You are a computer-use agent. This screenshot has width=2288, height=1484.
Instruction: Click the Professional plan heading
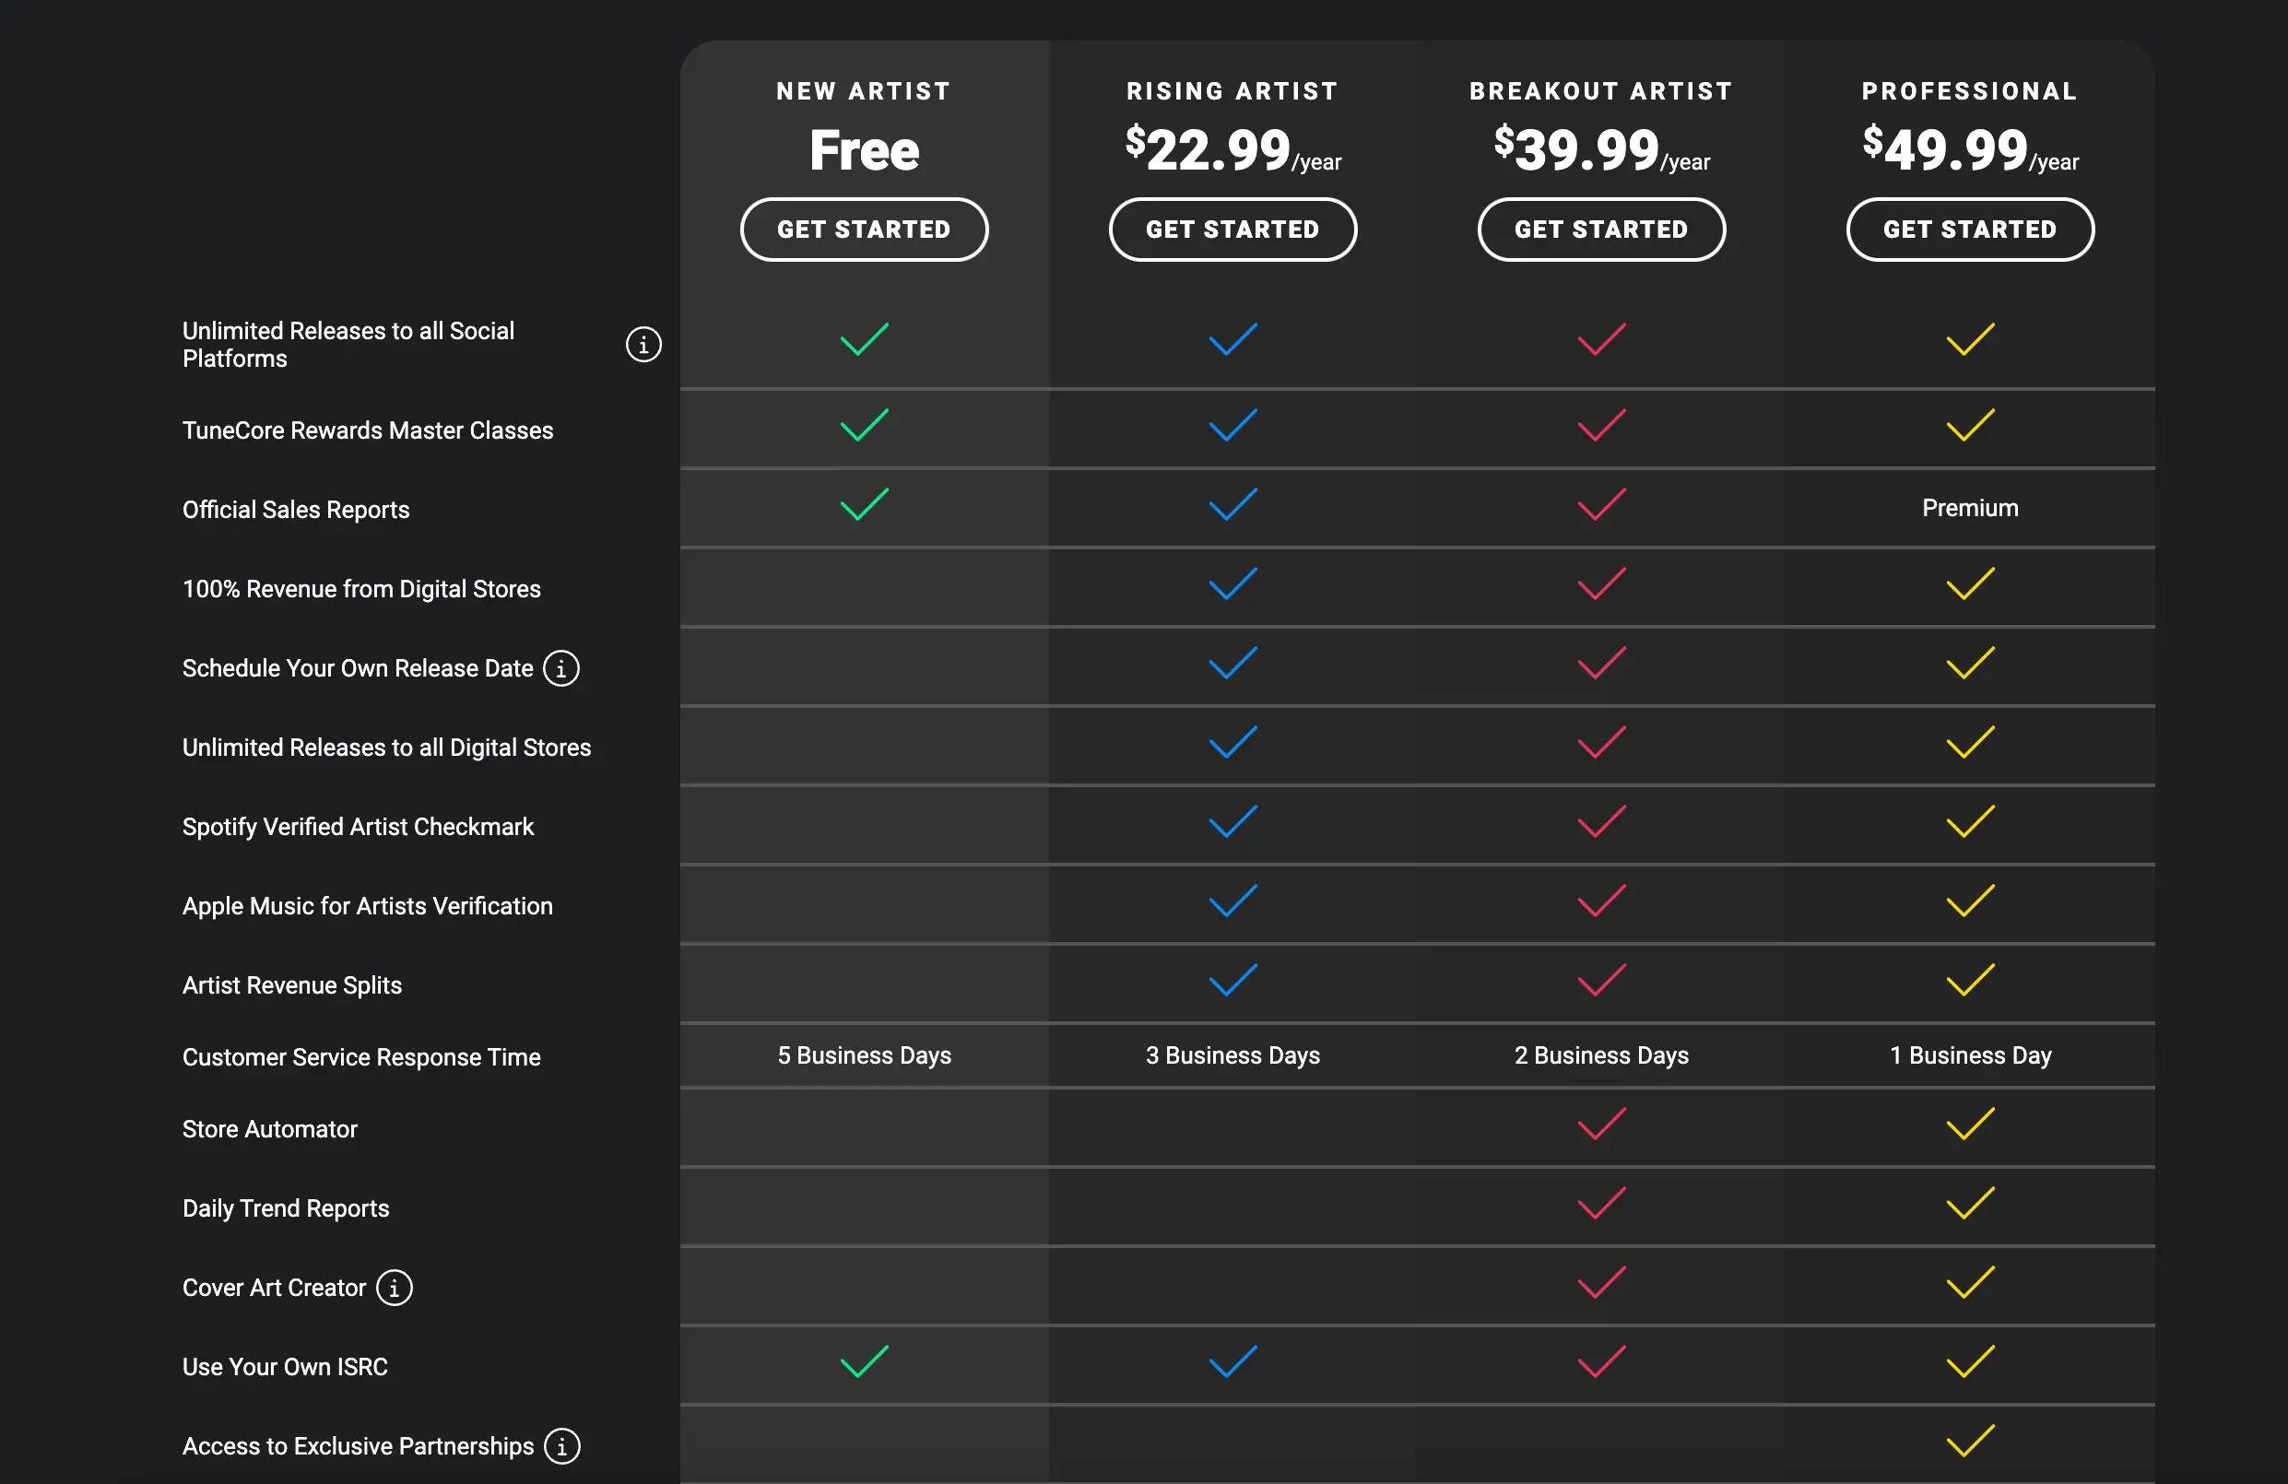1970,91
